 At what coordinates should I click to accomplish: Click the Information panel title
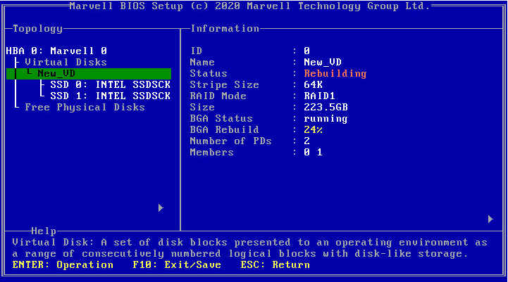click(x=225, y=28)
